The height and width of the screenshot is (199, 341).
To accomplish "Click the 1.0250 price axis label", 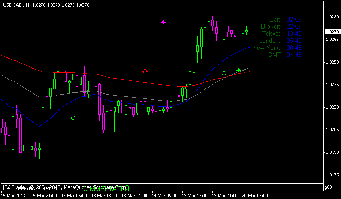I will [x=332, y=62].
